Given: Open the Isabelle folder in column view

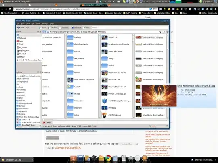Looking at the screenshot, I should click(74, 87).
